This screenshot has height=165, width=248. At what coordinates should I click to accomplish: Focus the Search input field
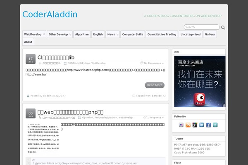202,27
